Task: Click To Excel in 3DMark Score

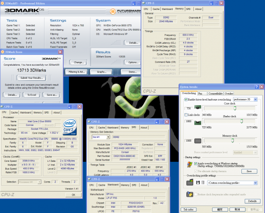Action: (32, 95)
